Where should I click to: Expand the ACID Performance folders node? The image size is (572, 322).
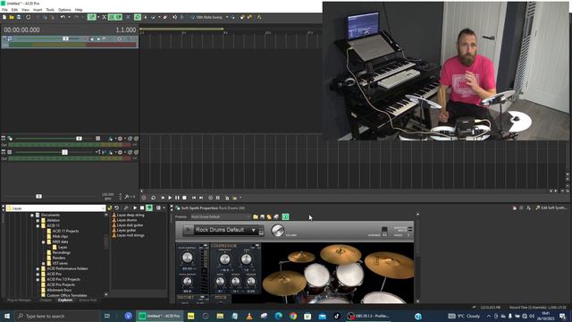pyautogui.click(x=38, y=269)
